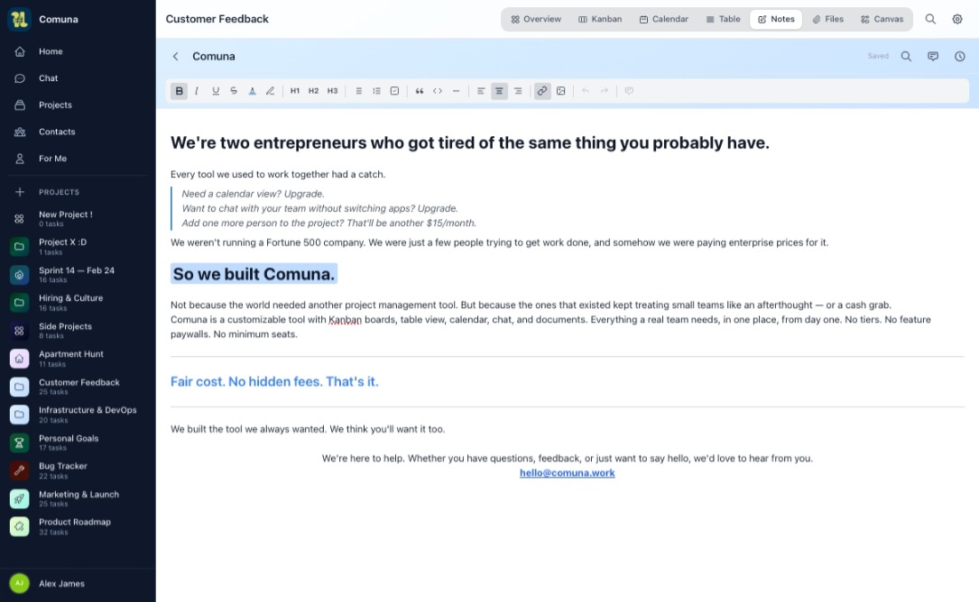This screenshot has width=979, height=602.
Task: Open the Alex James user menu
Action: pyautogui.click(x=61, y=584)
